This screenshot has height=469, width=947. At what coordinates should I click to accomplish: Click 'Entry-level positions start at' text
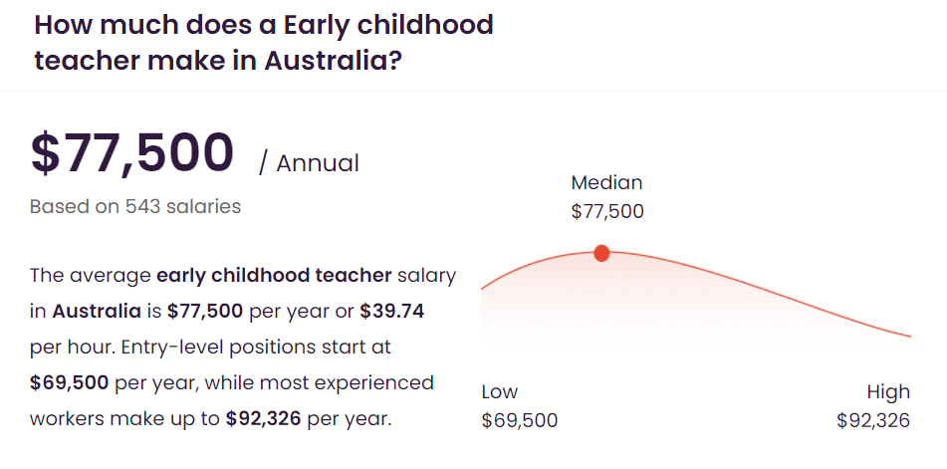256,348
